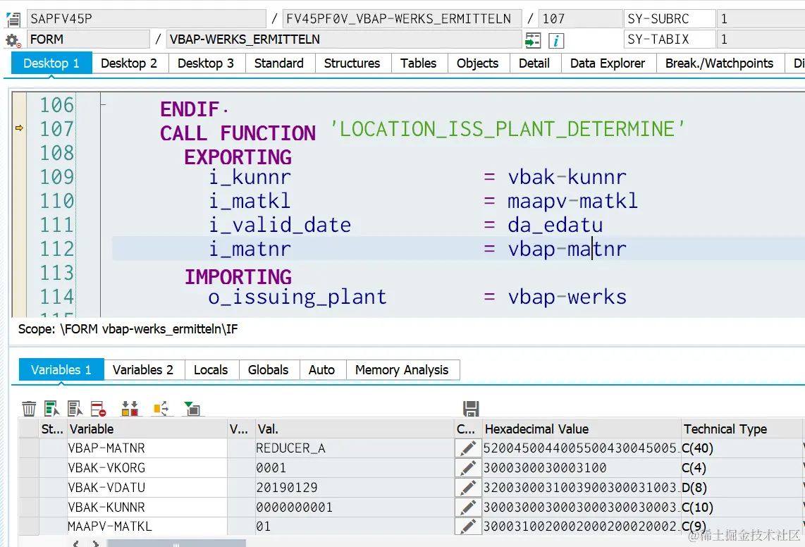The image size is (805, 547).
Task: Click pencil icon in the VBAK-VDATU row
Action: click(x=467, y=487)
